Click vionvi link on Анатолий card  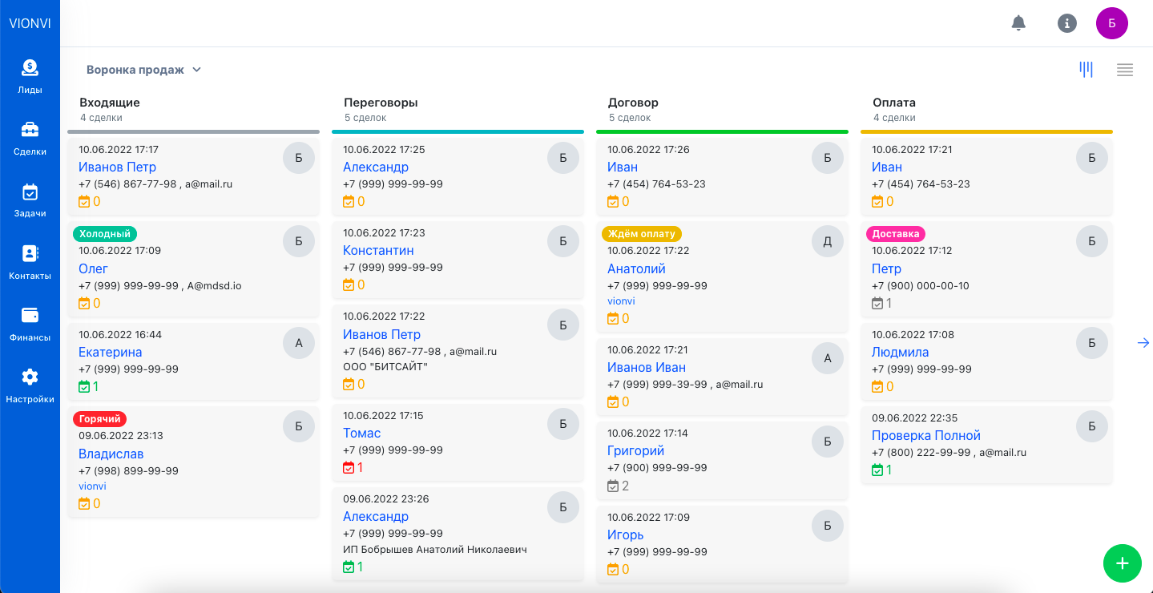621,301
